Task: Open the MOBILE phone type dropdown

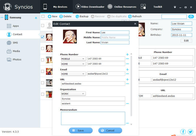Action: [73, 59]
